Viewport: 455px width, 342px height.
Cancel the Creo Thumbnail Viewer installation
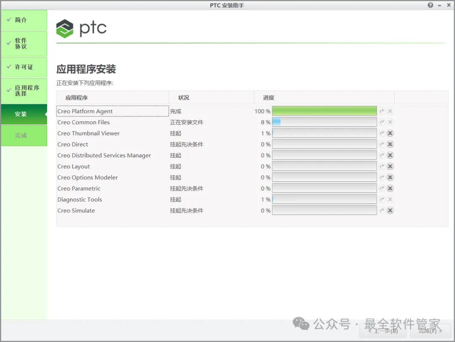390,133
